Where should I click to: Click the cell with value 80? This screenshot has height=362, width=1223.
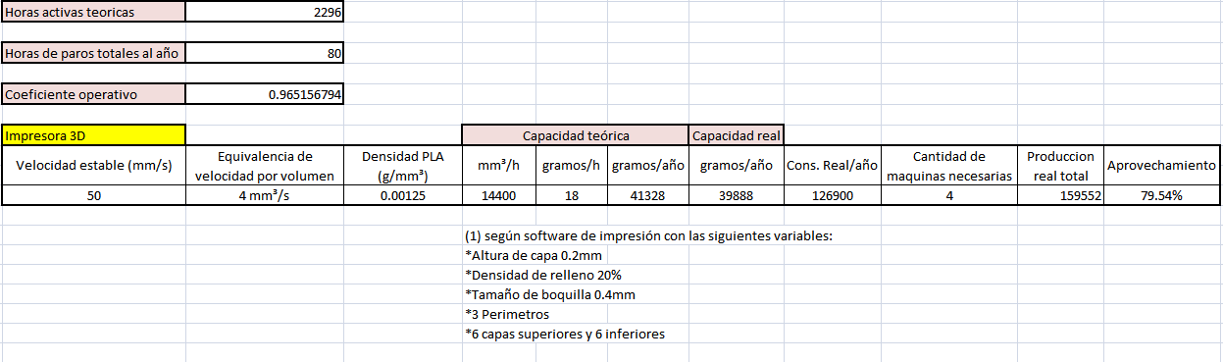(x=265, y=54)
